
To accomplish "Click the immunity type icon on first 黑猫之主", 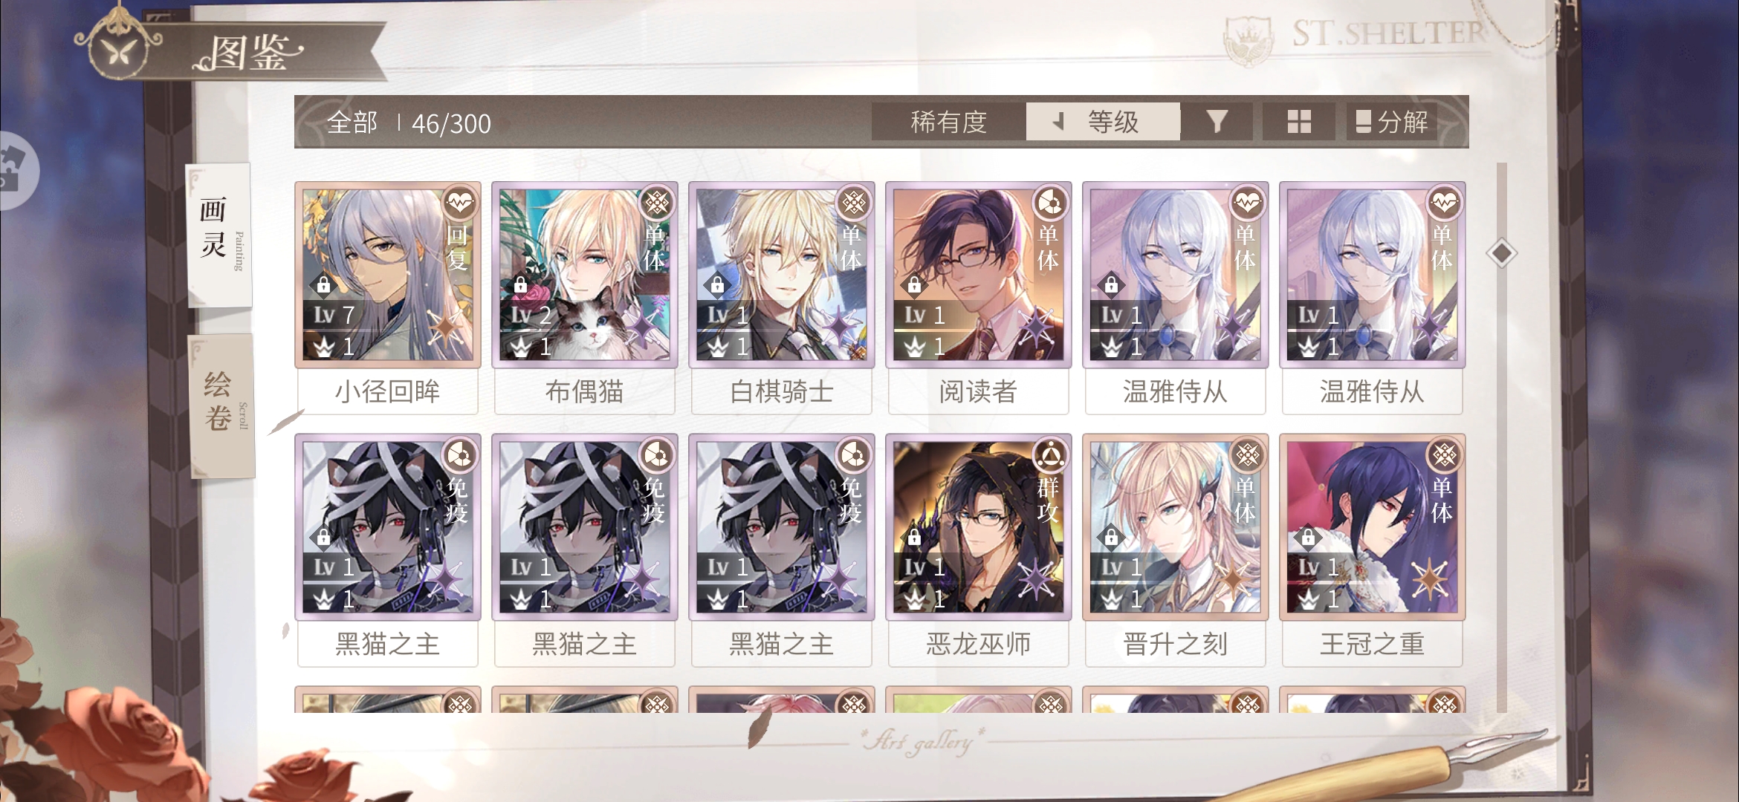I will coord(460,454).
